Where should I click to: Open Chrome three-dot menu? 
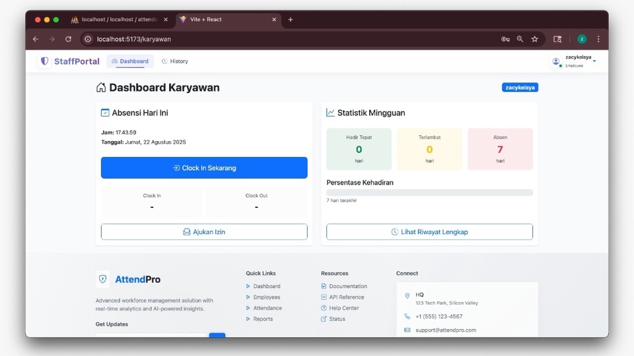pyautogui.click(x=598, y=40)
